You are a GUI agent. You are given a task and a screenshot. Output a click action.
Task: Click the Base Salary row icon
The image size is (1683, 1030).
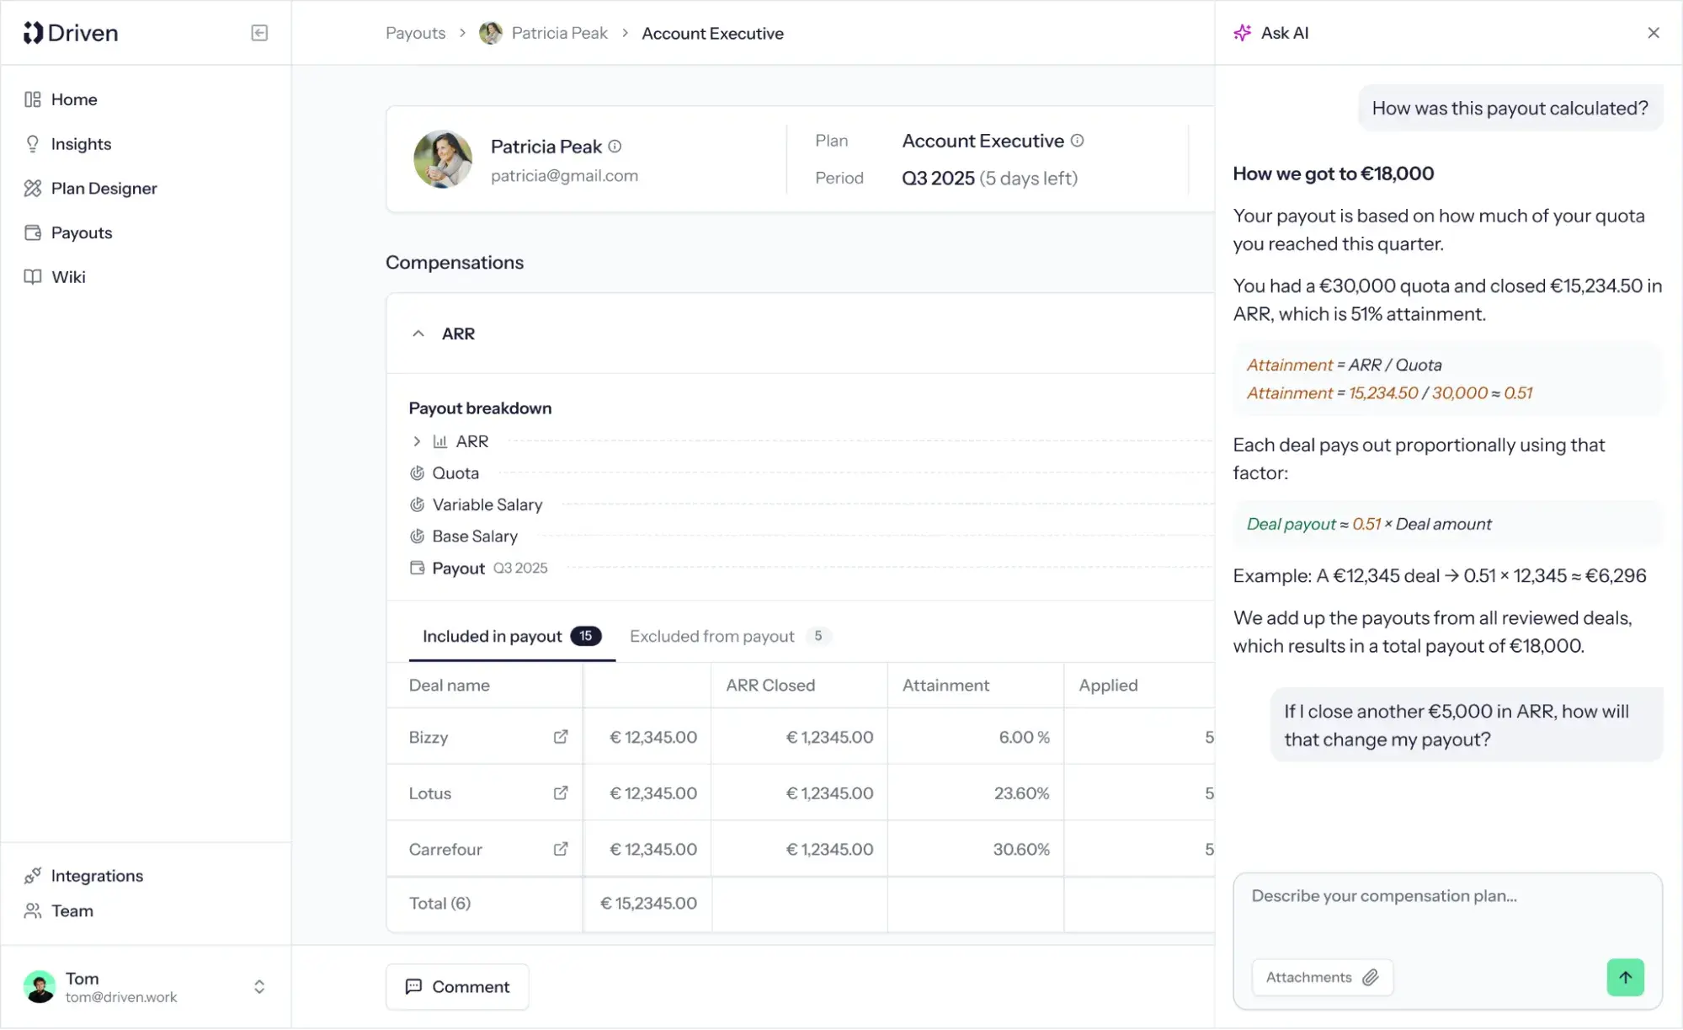click(417, 536)
